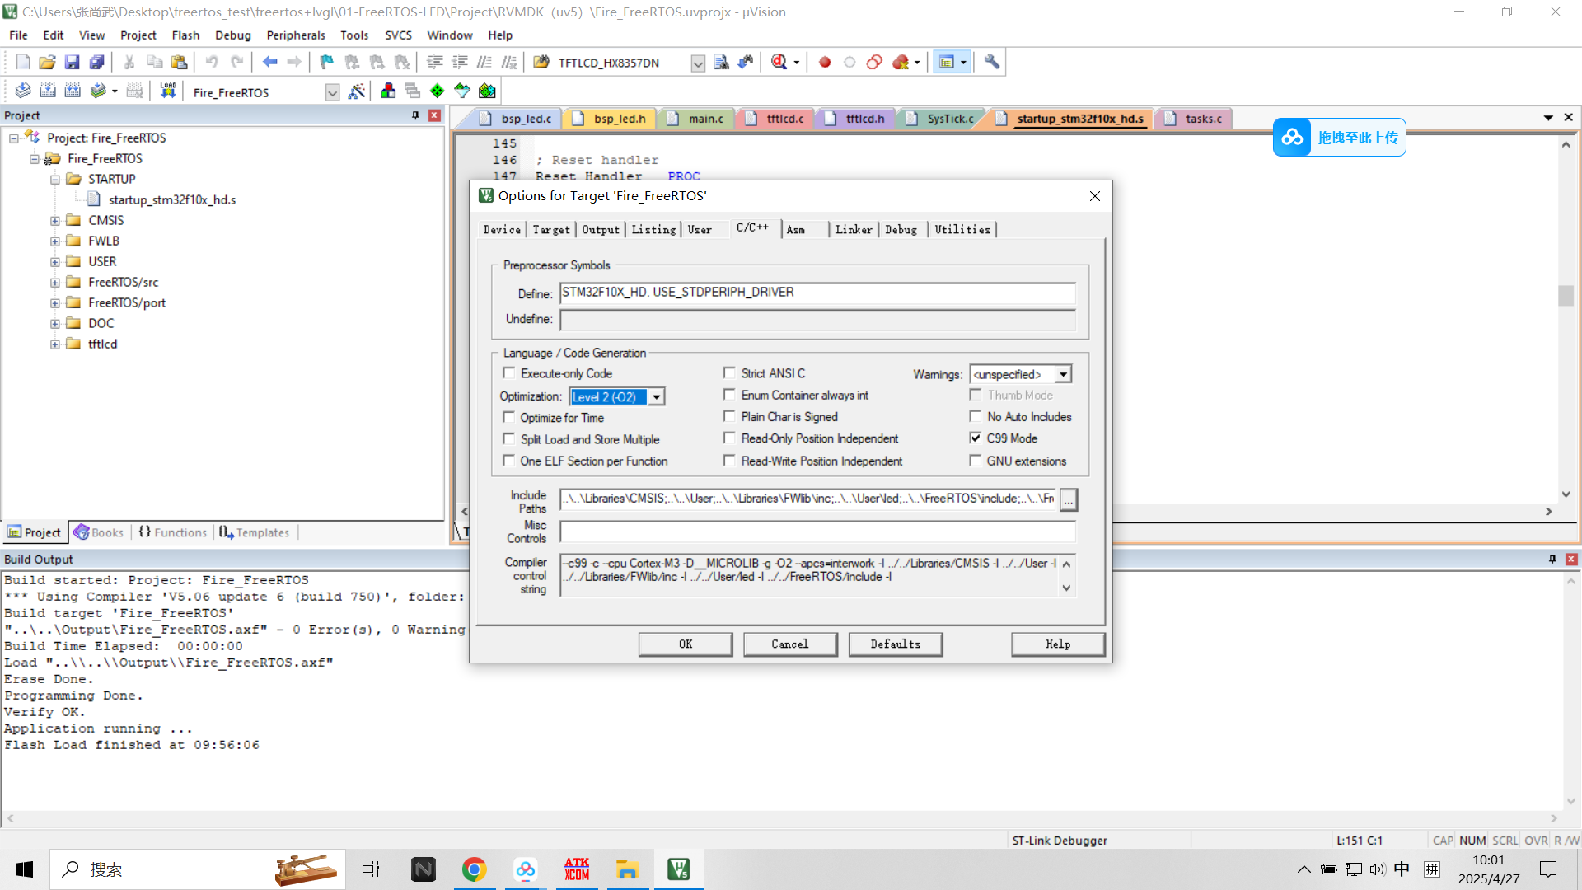Click the Download (LOAD) flash icon

click(x=168, y=91)
